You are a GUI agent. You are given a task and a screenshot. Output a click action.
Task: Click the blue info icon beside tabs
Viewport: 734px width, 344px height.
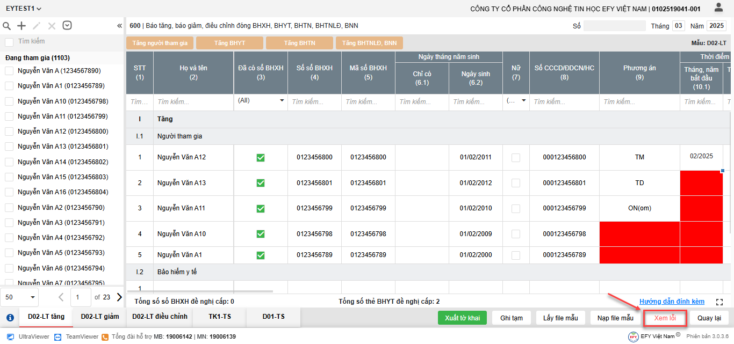click(x=10, y=317)
